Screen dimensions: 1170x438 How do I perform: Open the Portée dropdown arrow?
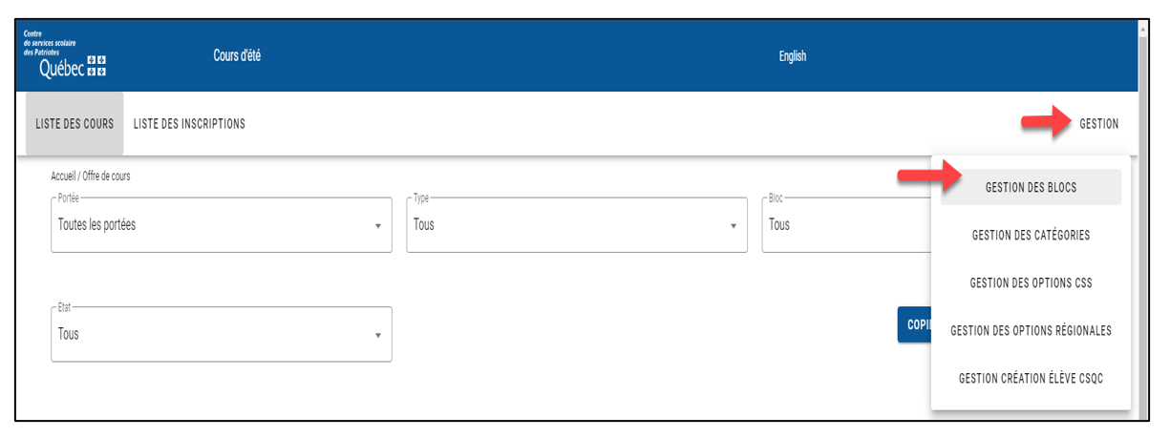[377, 226]
